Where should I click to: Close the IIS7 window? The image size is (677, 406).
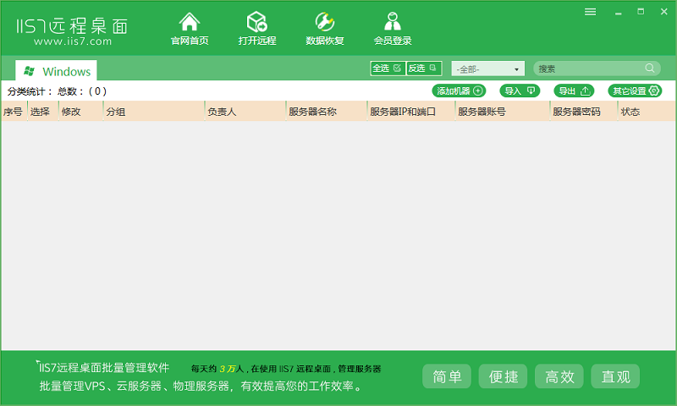point(664,12)
